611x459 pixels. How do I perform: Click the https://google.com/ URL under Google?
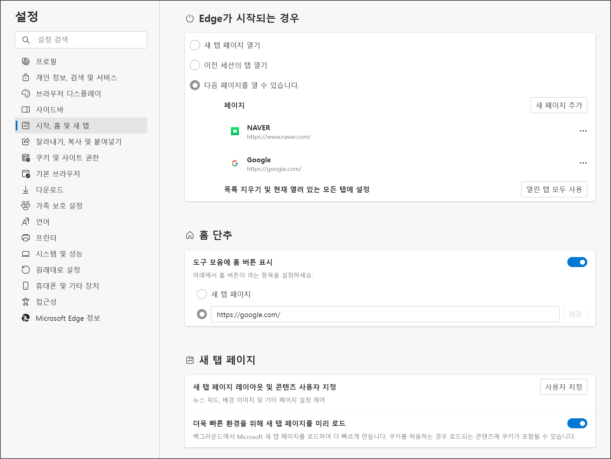tap(274, 169)
